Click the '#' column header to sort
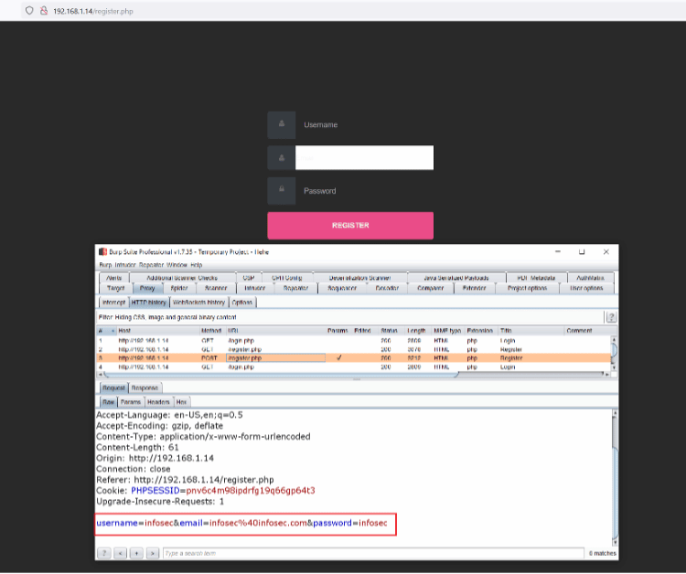Screen dimensions: 686x574 pos(102,330)
